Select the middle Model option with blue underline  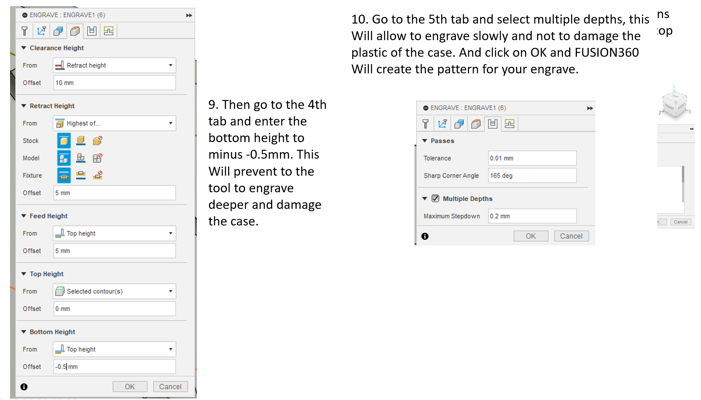81,158
